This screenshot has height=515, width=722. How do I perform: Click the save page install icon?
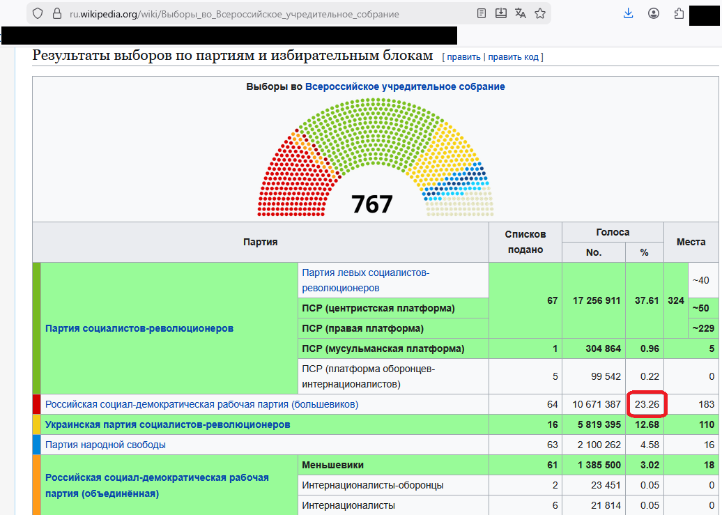500,13
